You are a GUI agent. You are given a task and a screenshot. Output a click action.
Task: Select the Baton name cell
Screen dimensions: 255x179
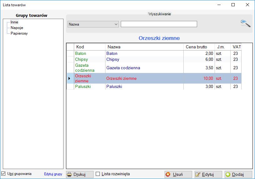(x=145, y=53)
